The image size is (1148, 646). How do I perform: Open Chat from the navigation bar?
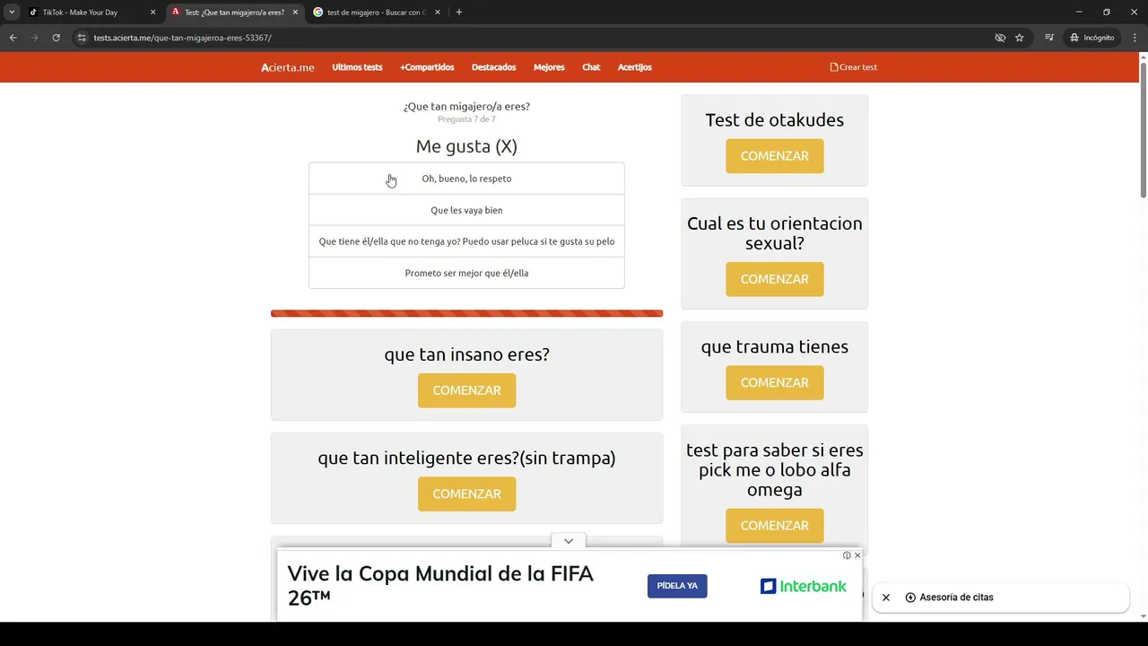(x=591, y=67)
